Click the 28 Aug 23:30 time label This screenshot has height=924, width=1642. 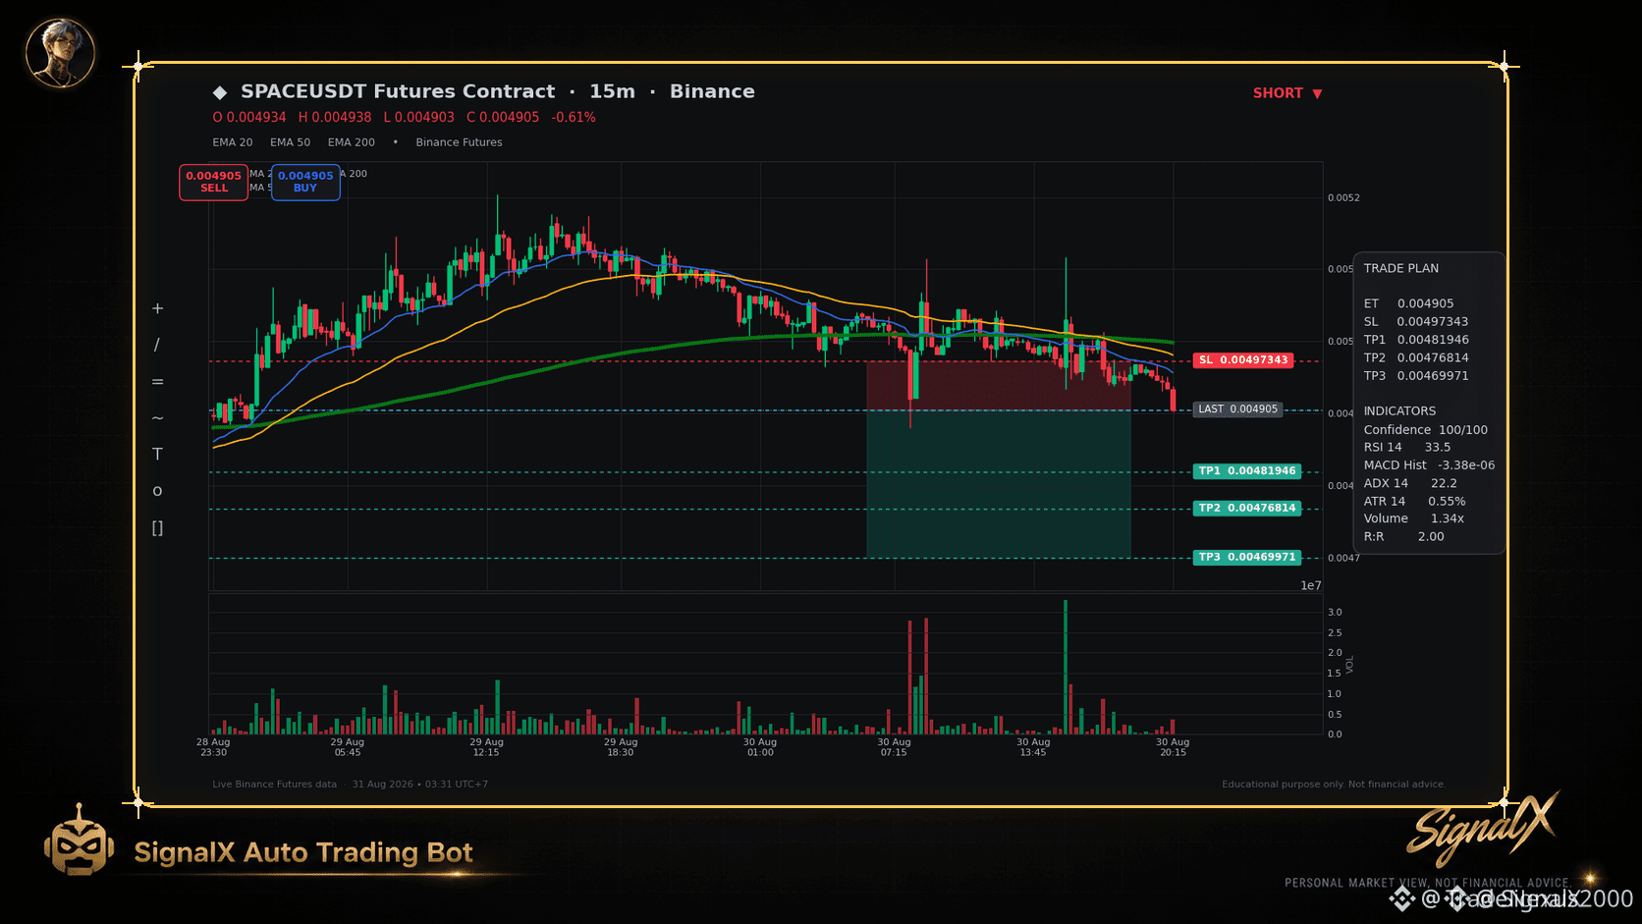coord(213,747)
